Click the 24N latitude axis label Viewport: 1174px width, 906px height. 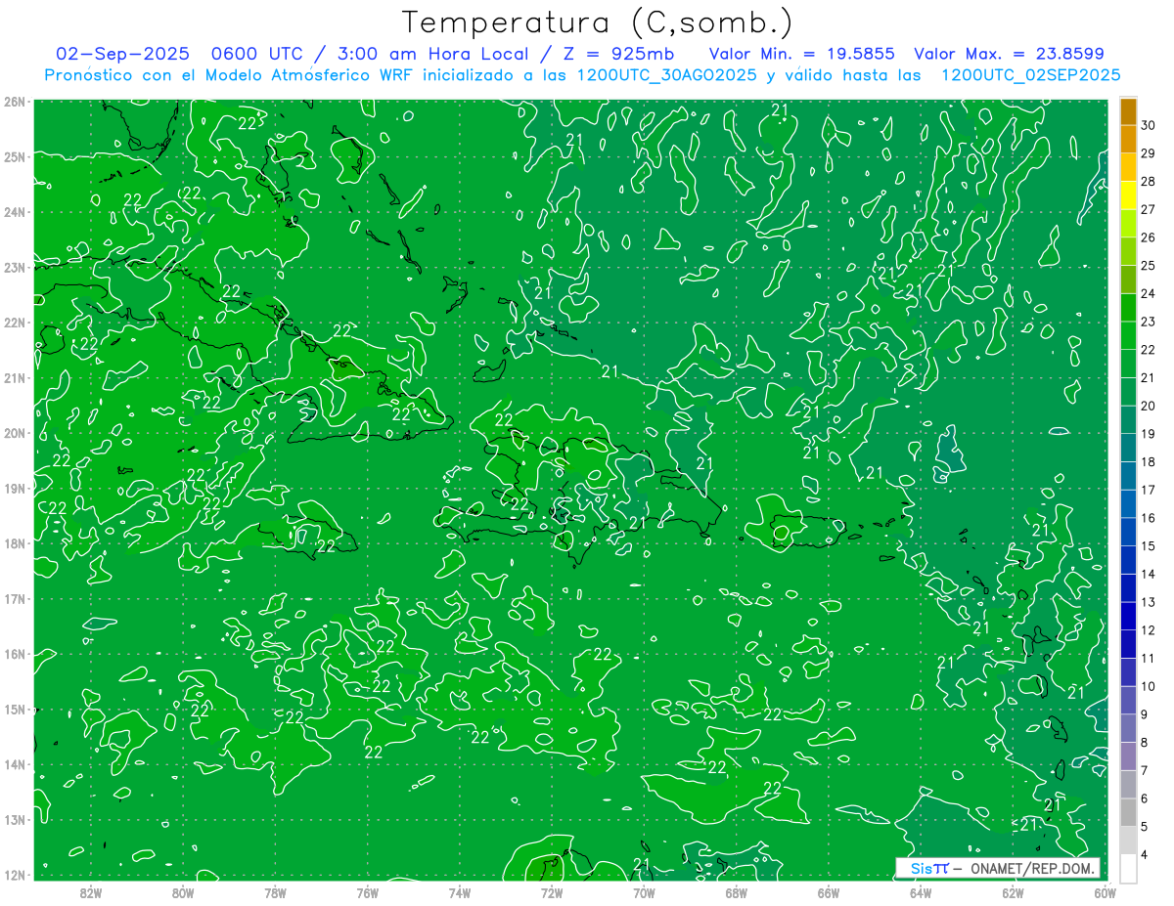pyautogui.click(x=14, y=212)
